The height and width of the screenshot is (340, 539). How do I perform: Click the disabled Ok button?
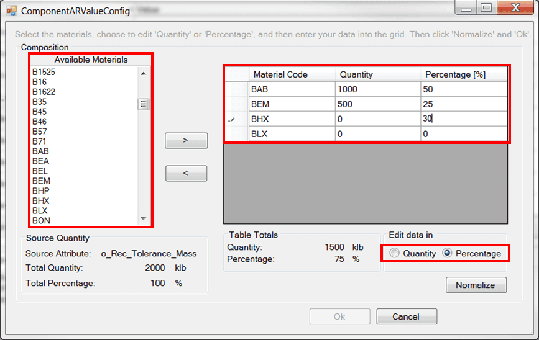pos(339,316)
